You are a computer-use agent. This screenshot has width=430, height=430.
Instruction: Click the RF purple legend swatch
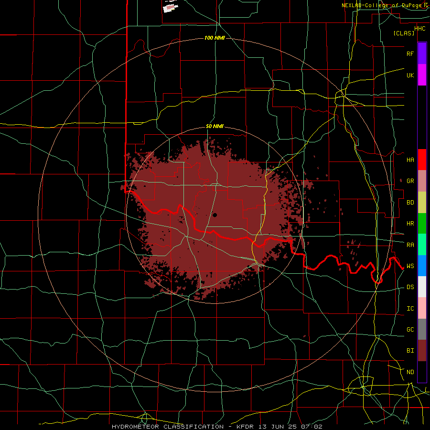[x=422, y=54]
